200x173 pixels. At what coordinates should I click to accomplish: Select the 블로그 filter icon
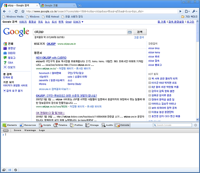[5, 58]
